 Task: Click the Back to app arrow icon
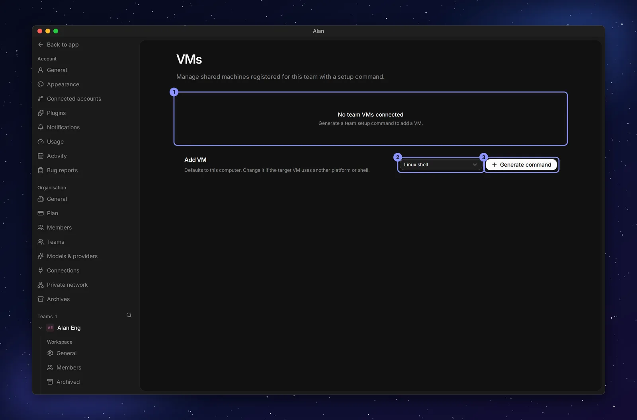[41, 45]
